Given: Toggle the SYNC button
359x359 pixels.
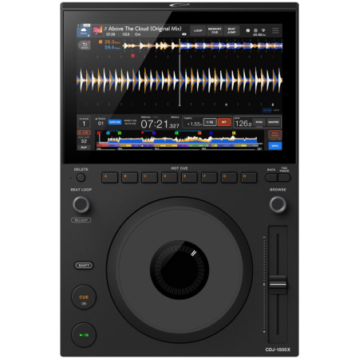Looking at the screenshot, I should coord(259,122).
